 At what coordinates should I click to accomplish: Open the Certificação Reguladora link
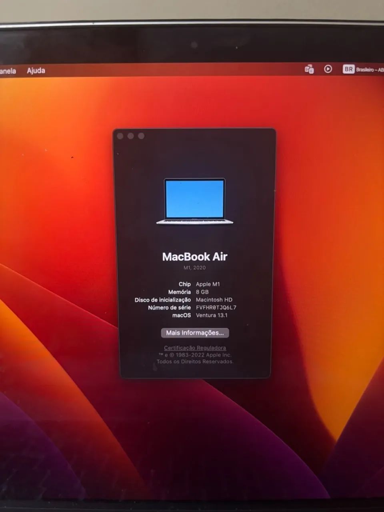[x=195, y=348]
